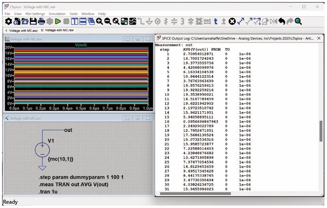
Task: Tile windows vertically using toolbar icon
Action: pos(74,22)
